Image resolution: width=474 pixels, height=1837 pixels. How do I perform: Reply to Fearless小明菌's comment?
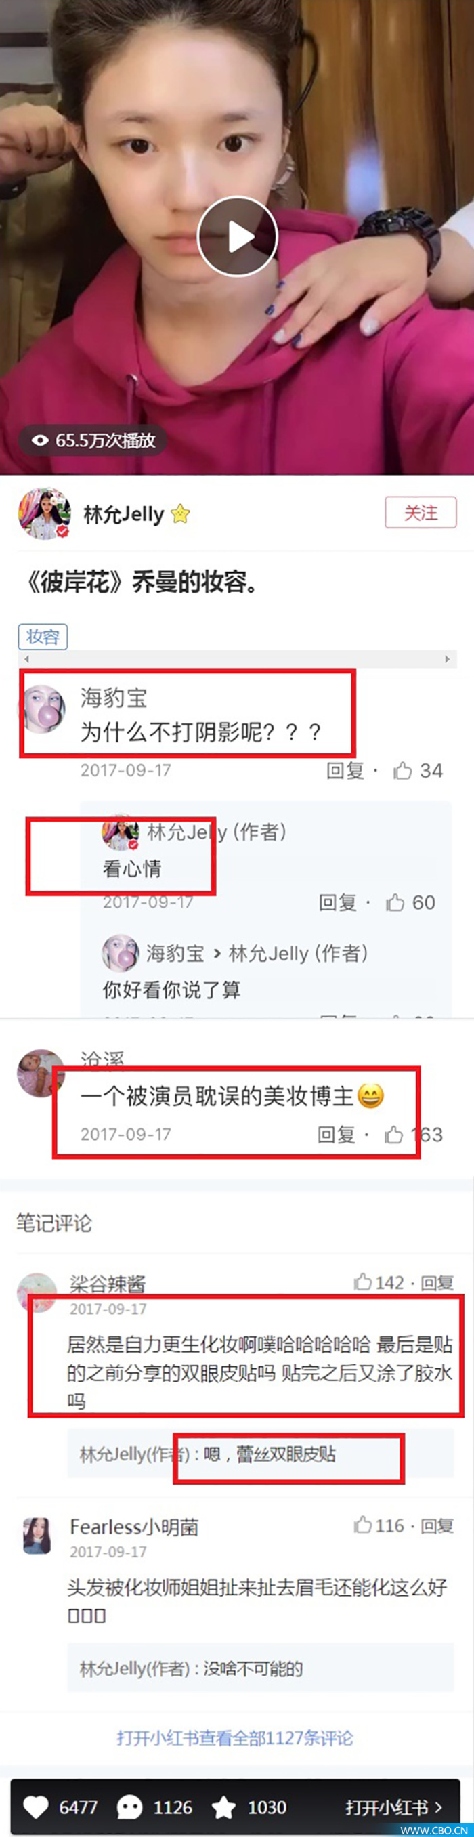437,1526
